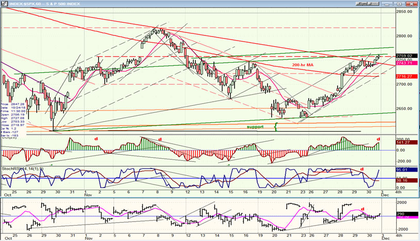Click the Price 2847.28 data window row
This screenshot has height=241, width=420.
12,104
